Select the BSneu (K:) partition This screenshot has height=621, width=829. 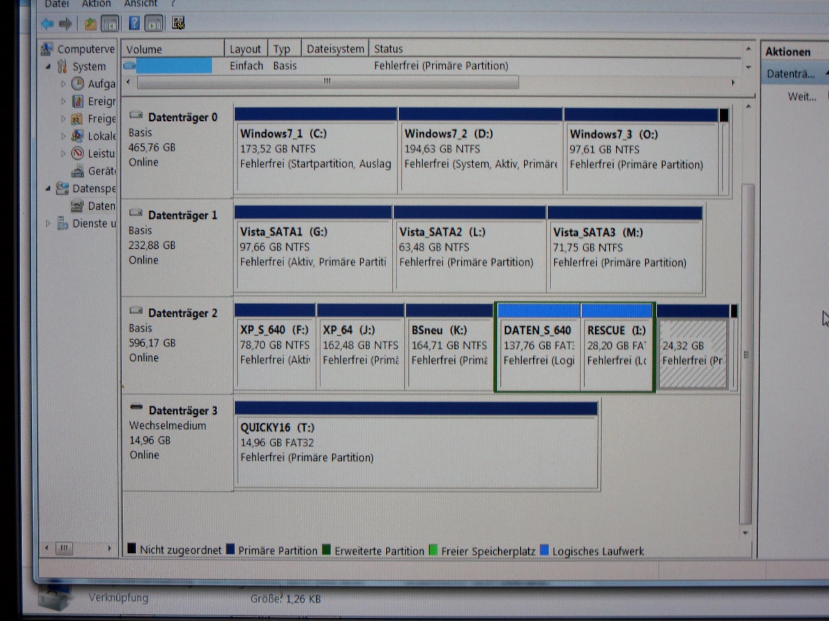[x=449, y=347]
